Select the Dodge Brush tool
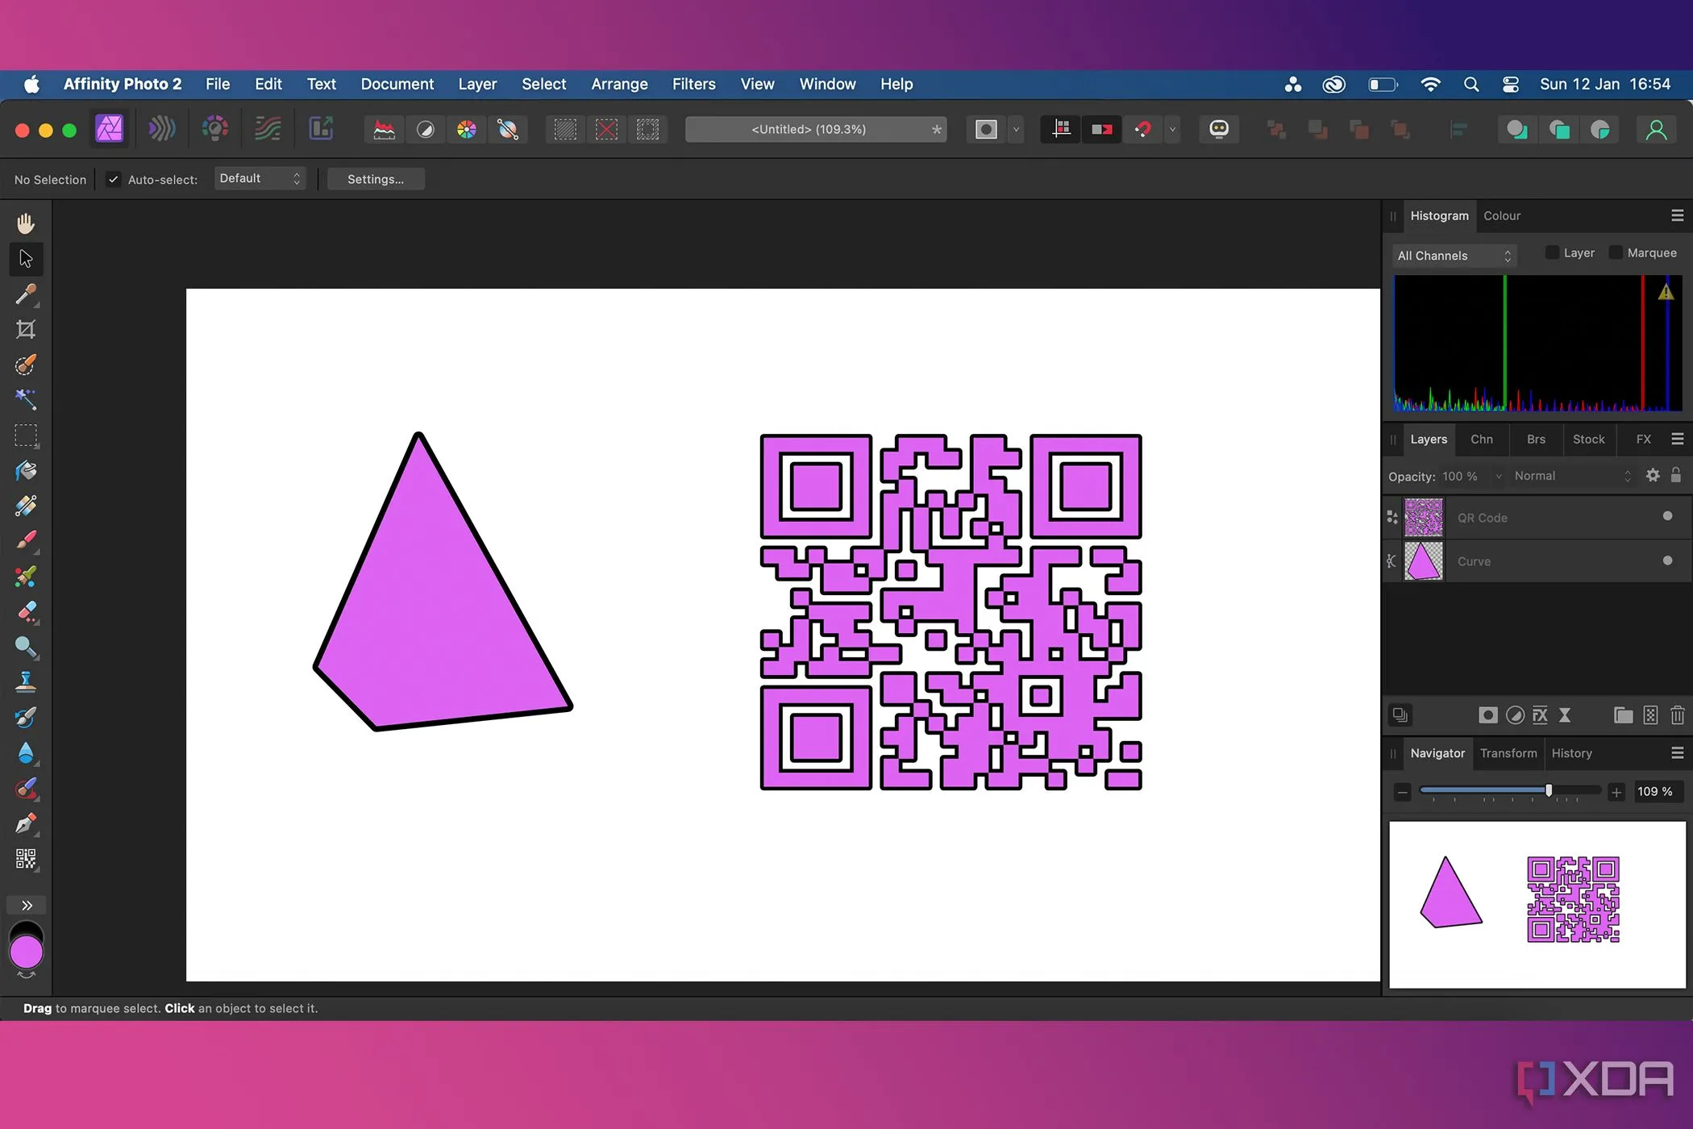The width and height of the screenshot is (1693, 1129). (26, 648)
